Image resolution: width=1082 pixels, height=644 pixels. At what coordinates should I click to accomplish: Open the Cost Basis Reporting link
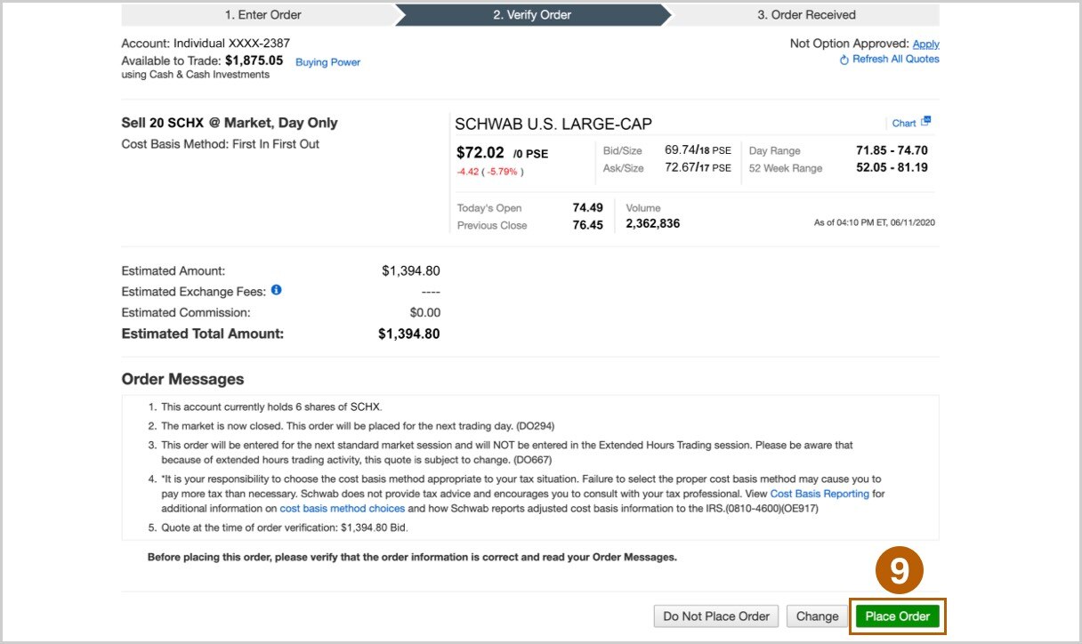coord(820,494)
